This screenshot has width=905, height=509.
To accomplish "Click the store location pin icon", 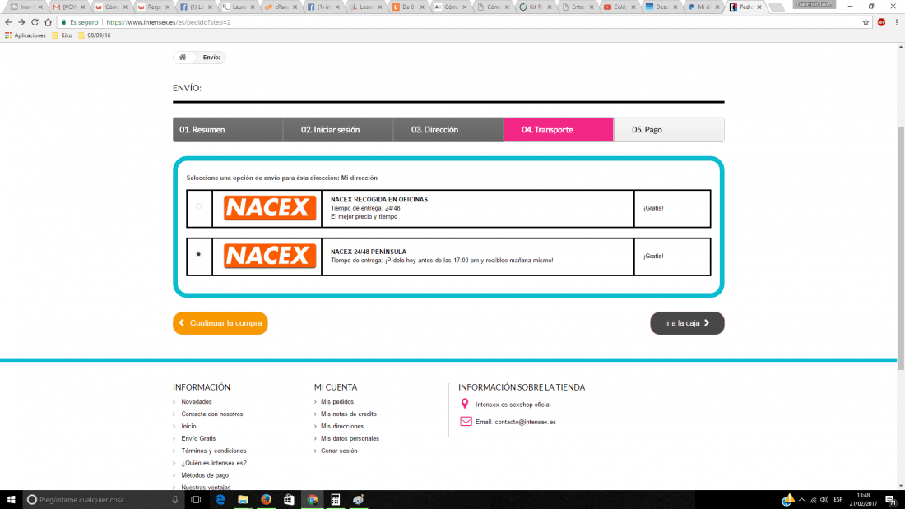I will pyautogui.click(x=465, y=404).
